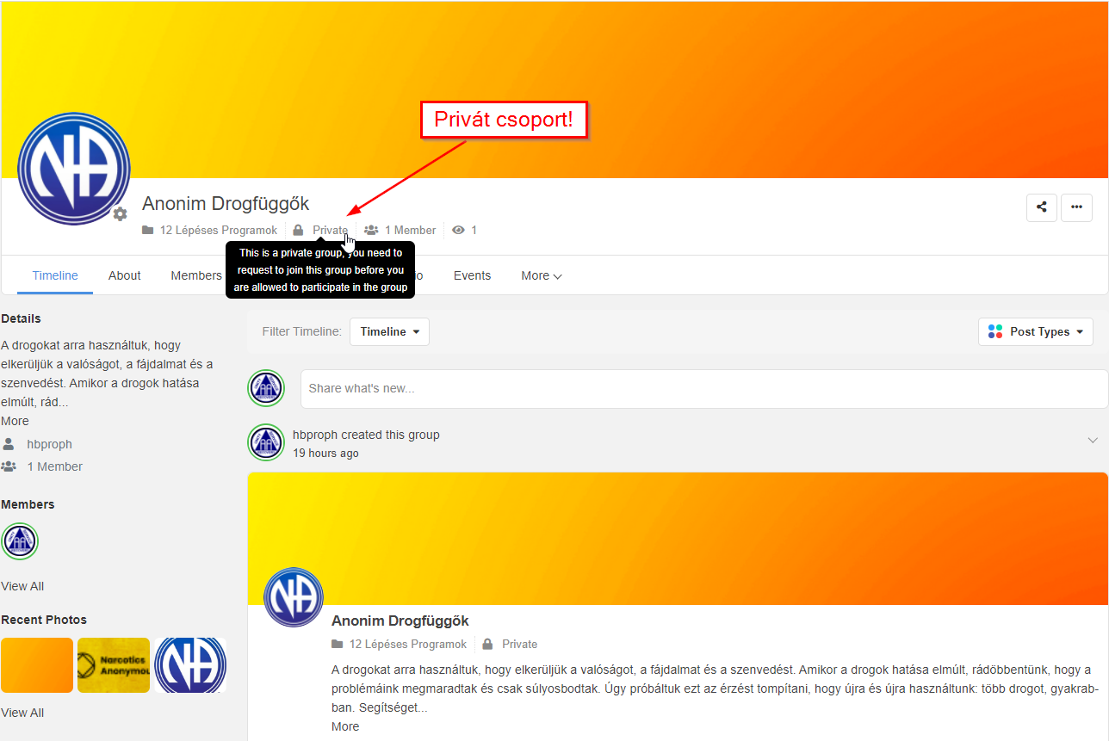The height and width of the screenshot is (741, 1109).
Task: Open the orange gradient recent photo
Action: coord(37,665)
